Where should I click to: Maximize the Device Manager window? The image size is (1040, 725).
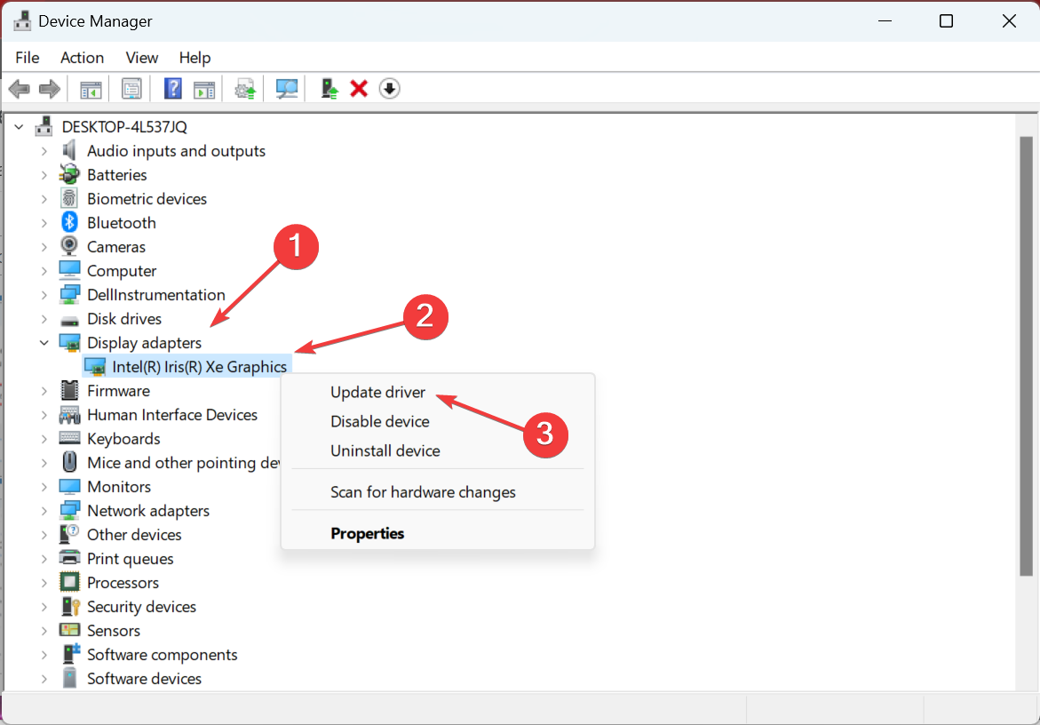[947, 21]
